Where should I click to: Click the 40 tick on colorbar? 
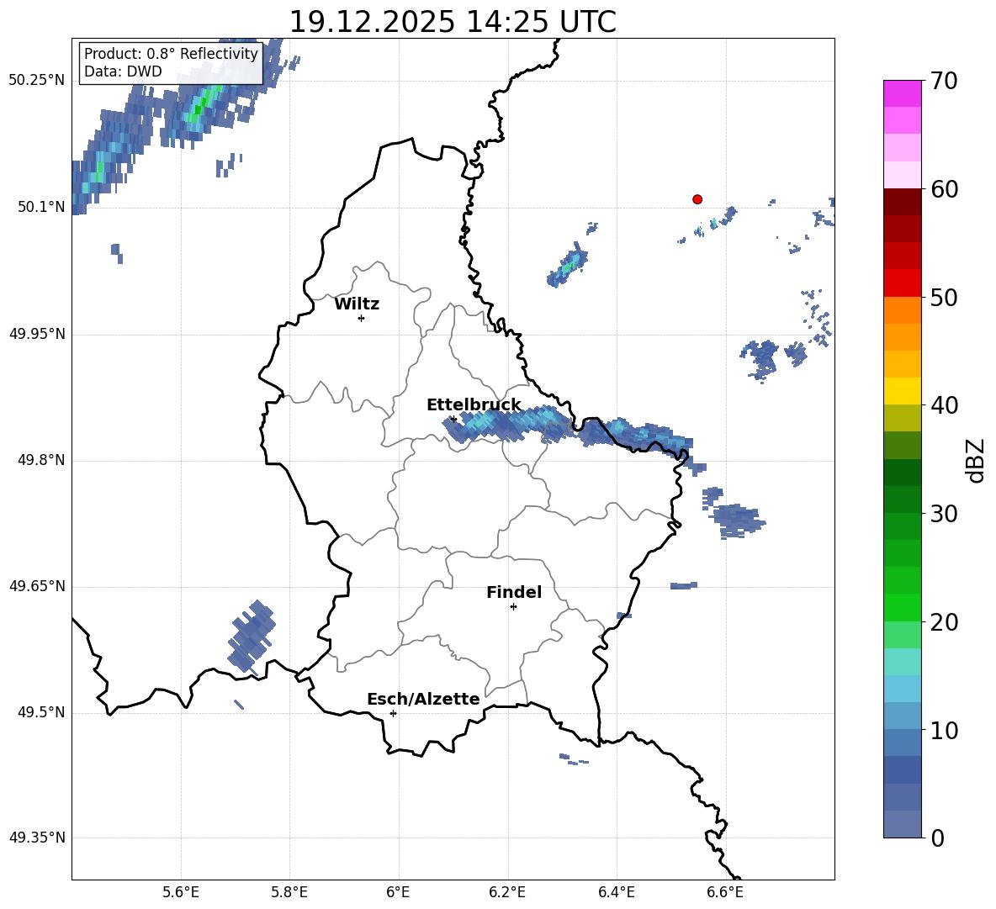pos(943,405)
